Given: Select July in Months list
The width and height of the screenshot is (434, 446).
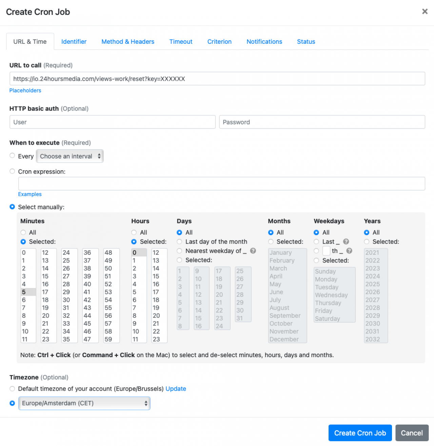Looking at the screenshot, I should point(287,300).
